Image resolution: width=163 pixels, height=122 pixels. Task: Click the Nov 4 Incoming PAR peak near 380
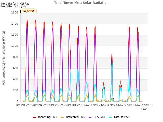click(121, 81)
